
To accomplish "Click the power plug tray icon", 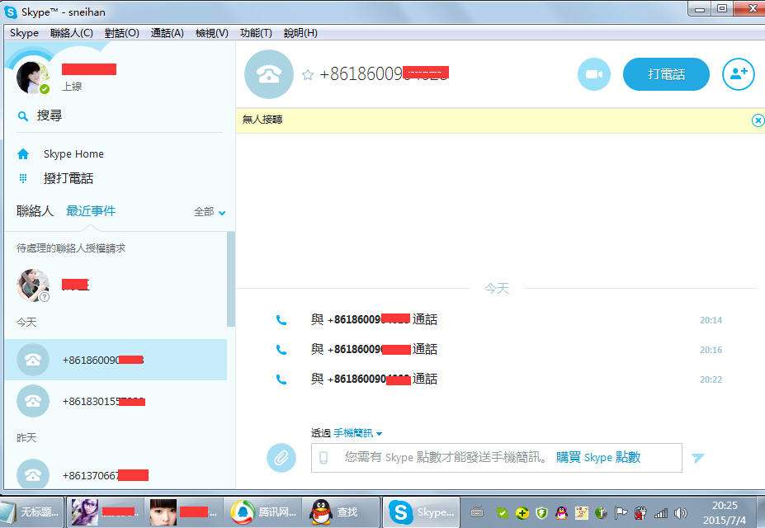I will pos(640,513).
